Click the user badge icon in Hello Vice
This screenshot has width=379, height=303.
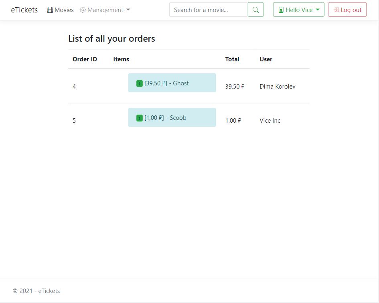(x=281, y=10)
